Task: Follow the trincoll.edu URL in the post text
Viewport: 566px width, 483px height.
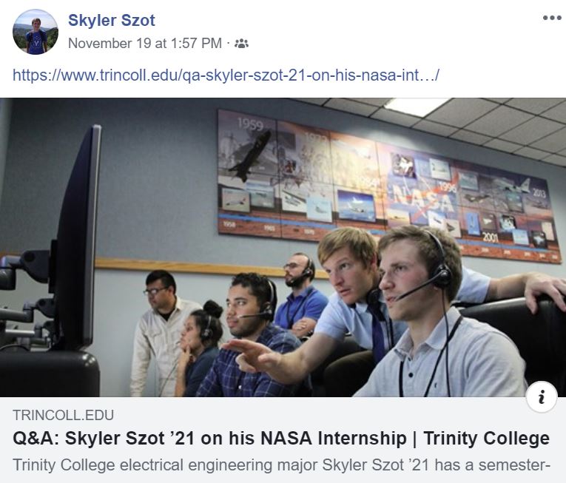Action: 226,75
